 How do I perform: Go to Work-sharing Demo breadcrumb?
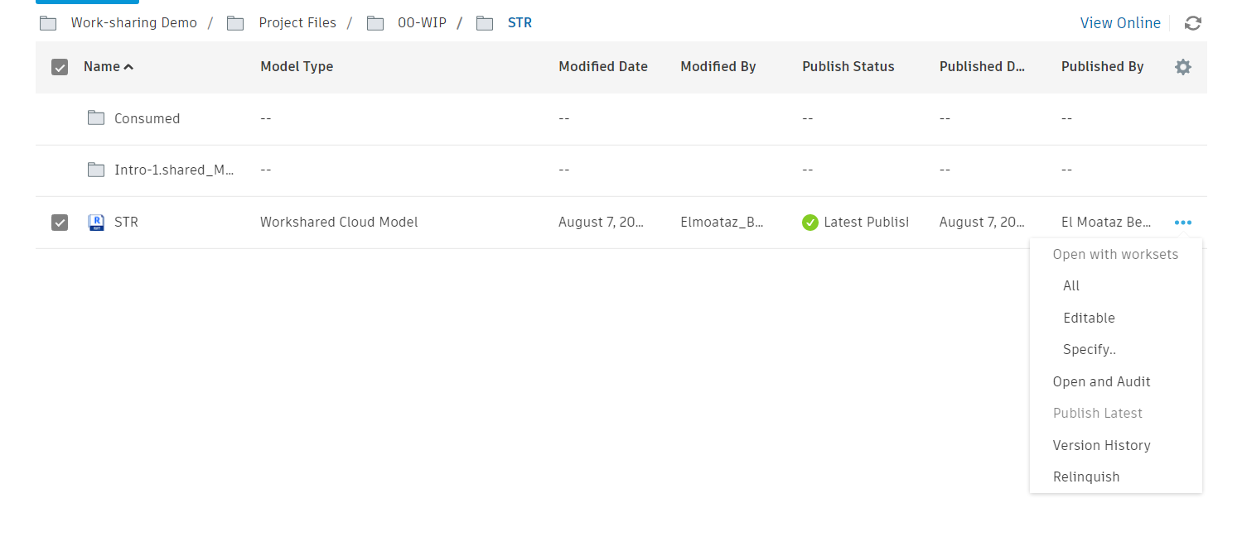[x=134, y=23]
